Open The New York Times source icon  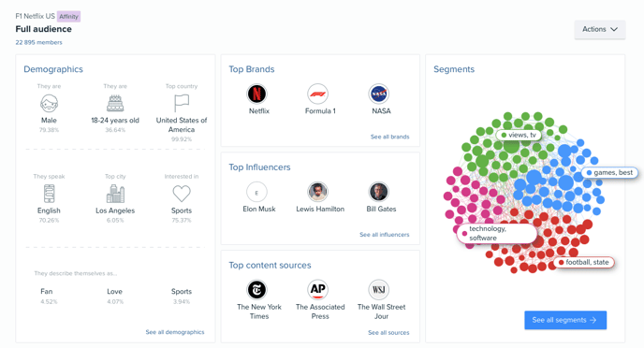tap(256, 290)
